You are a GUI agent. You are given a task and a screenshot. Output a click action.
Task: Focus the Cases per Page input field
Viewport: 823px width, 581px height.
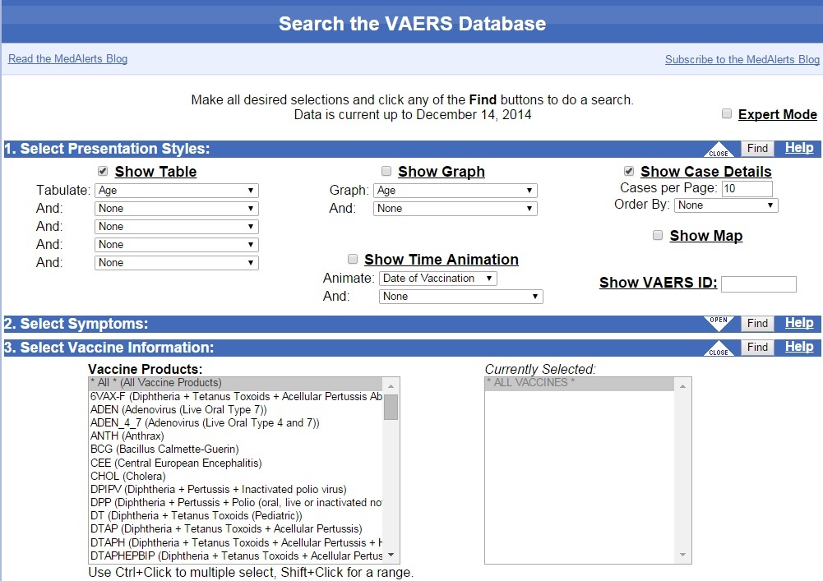pyautogui.click(x=747, y=188)
